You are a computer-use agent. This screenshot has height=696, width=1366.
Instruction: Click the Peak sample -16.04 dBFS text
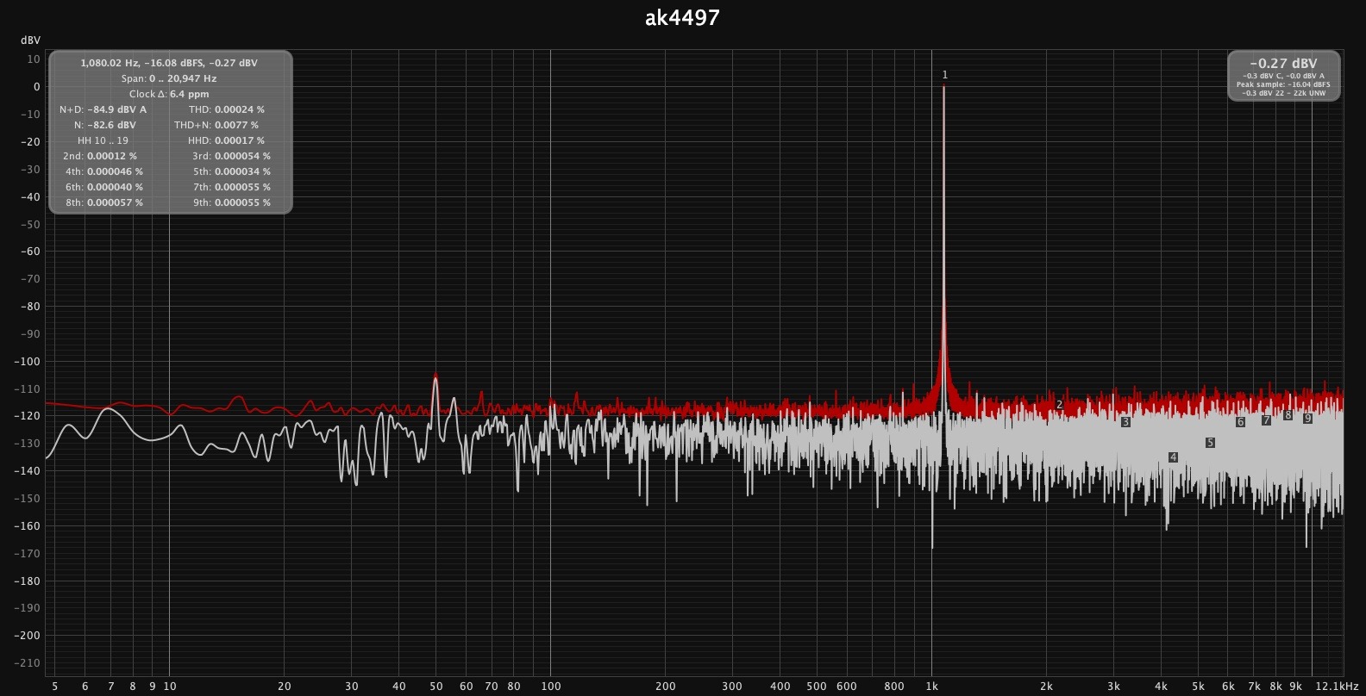pos(1283,84)
